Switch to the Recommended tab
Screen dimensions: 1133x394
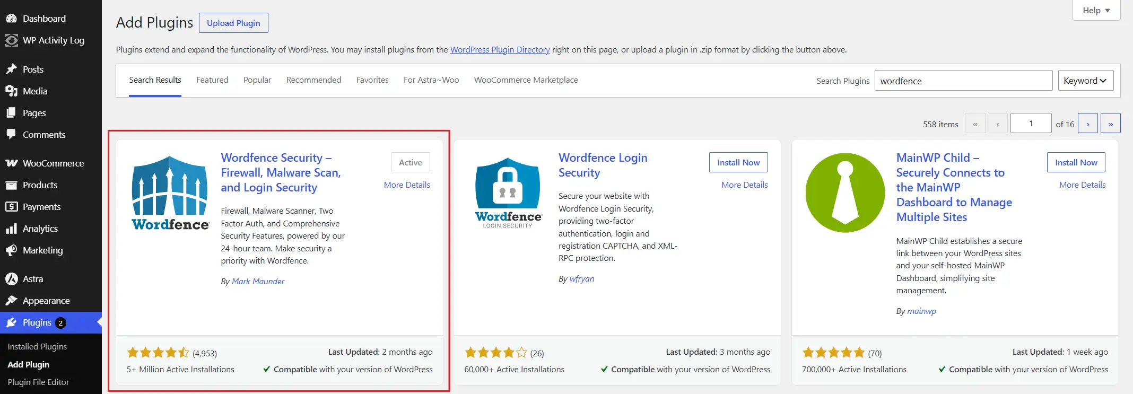[313, 80]
